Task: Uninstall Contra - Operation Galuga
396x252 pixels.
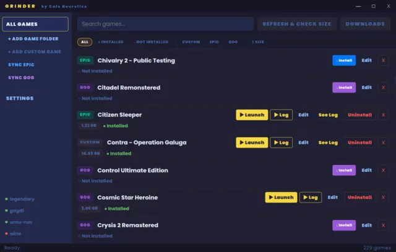Action: 359,143
